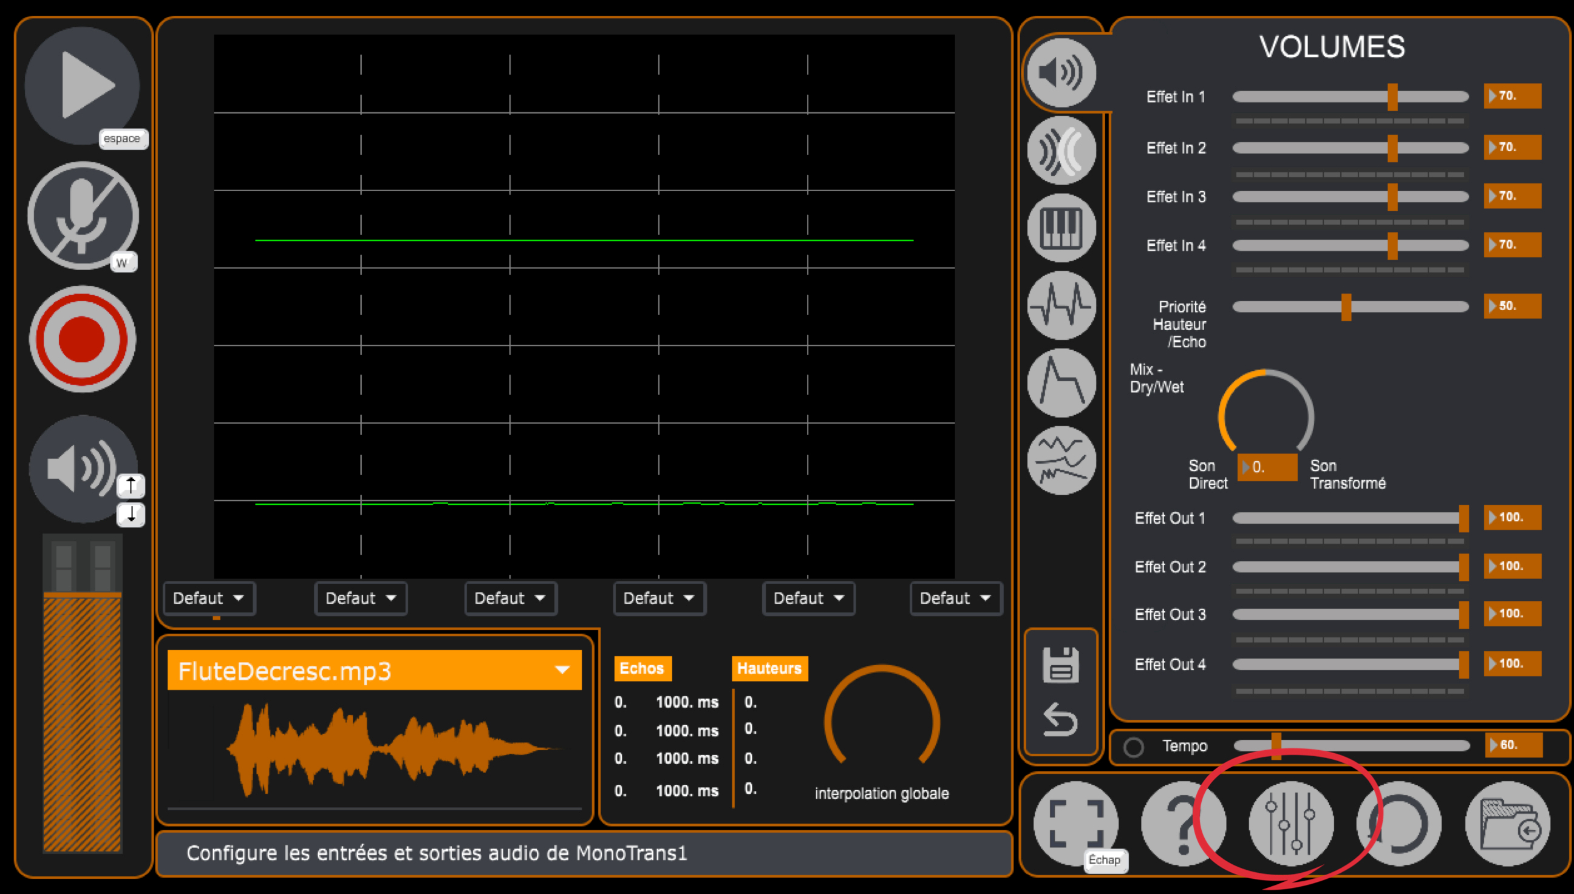Image resolution: width=1574 pixels, height=894 pixels.
Task: Start recording with the red record button
Action: [x=83, y=339]
